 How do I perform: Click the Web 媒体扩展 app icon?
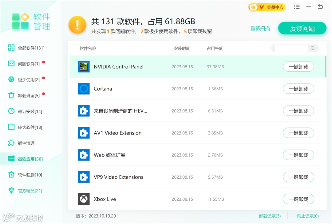(x=84, y=155)
